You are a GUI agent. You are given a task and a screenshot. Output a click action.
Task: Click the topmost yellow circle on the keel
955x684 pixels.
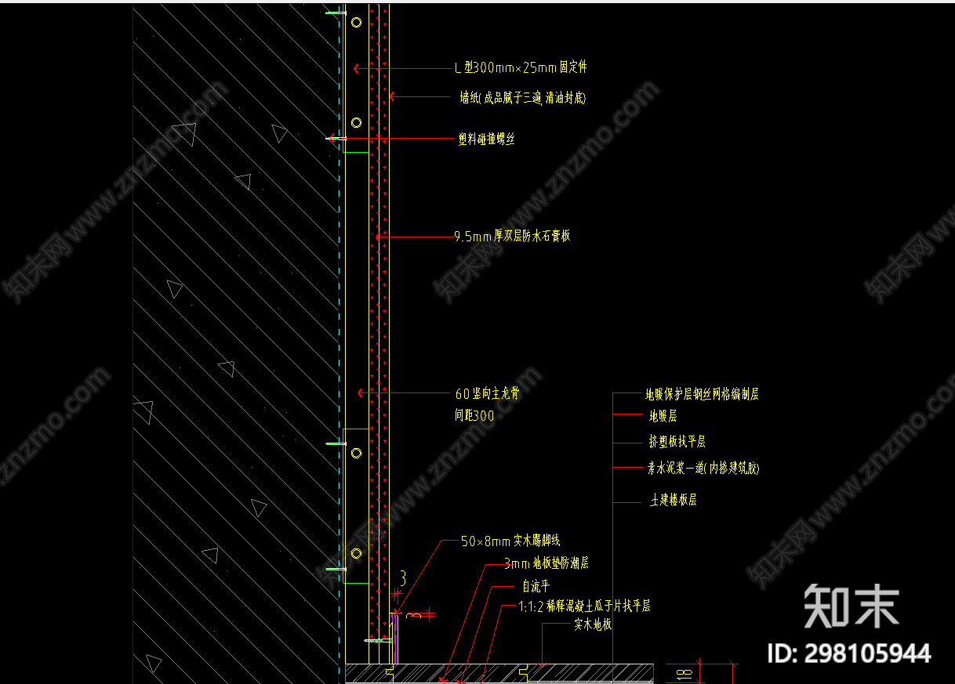[x=356, y=24]
